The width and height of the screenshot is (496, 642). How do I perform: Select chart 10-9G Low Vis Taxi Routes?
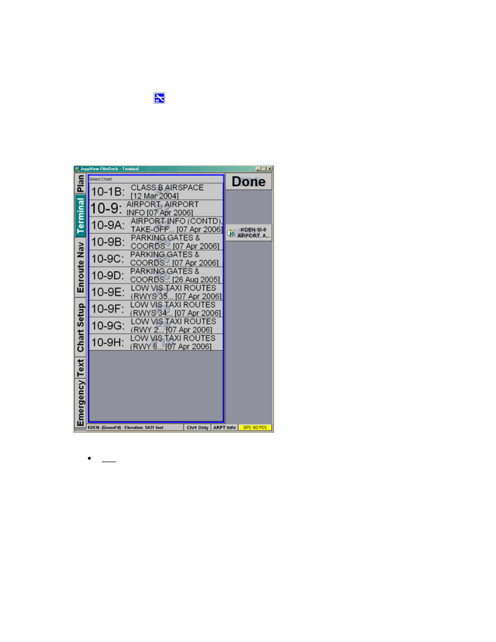click(x=156, y=325)
